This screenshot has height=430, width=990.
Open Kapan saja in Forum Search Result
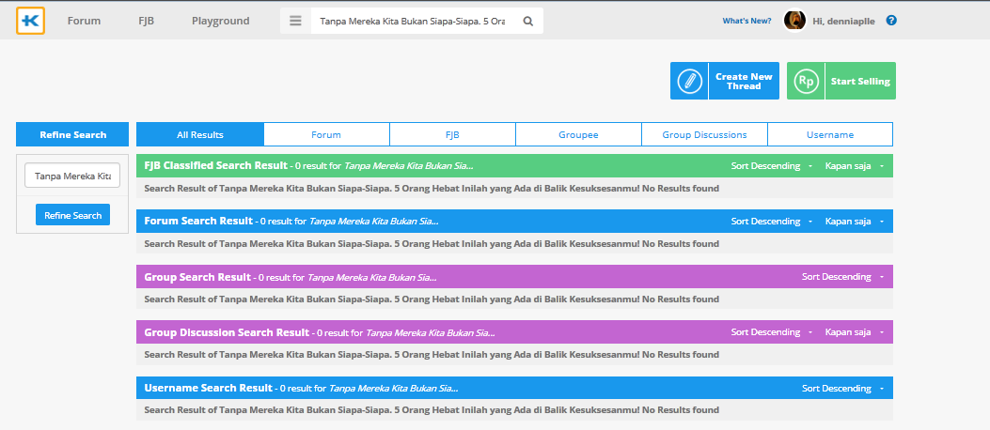pos(854,222)
